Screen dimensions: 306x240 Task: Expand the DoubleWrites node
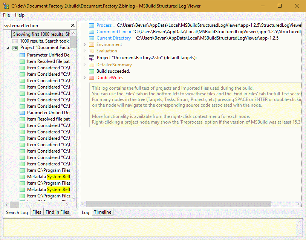84,78
